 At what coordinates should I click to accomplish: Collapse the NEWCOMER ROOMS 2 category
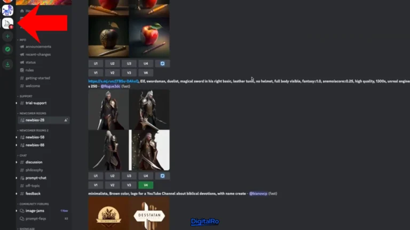[33, 130]
